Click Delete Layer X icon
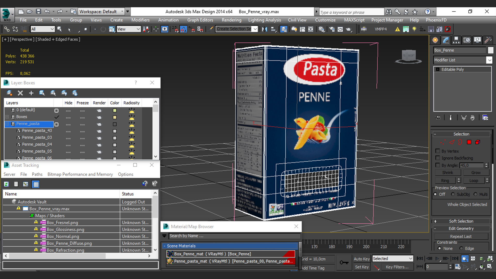The image size is (496, 279). (x=20, y=93)
